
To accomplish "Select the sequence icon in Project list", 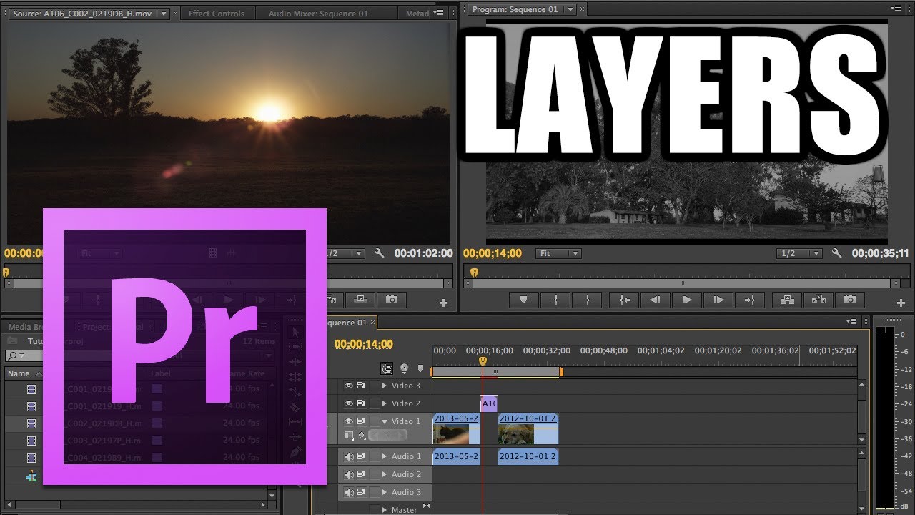I will coord(31,476).
